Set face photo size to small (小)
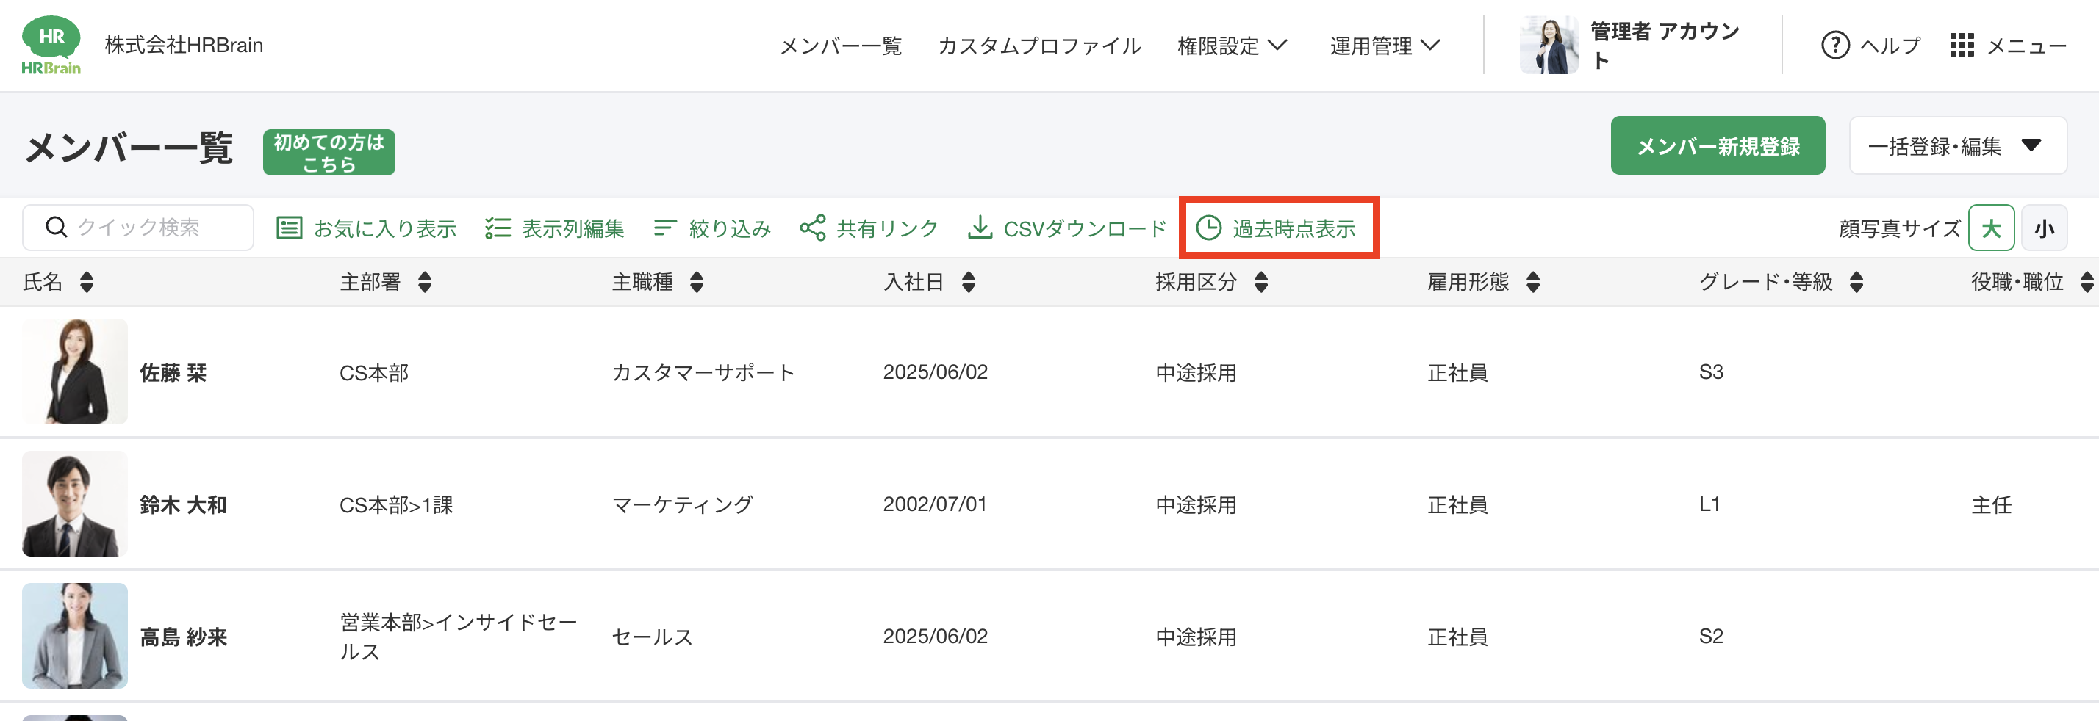Image resolution: width=2099 pixels, height=721 pixels. click(x=2044, y=228)
